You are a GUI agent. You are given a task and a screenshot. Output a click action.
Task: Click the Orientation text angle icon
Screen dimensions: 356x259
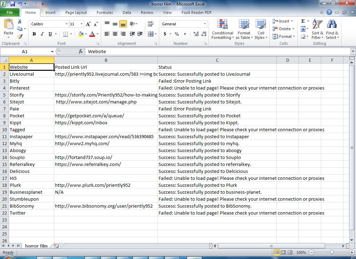pyautogui.click(x=132, y=24)
